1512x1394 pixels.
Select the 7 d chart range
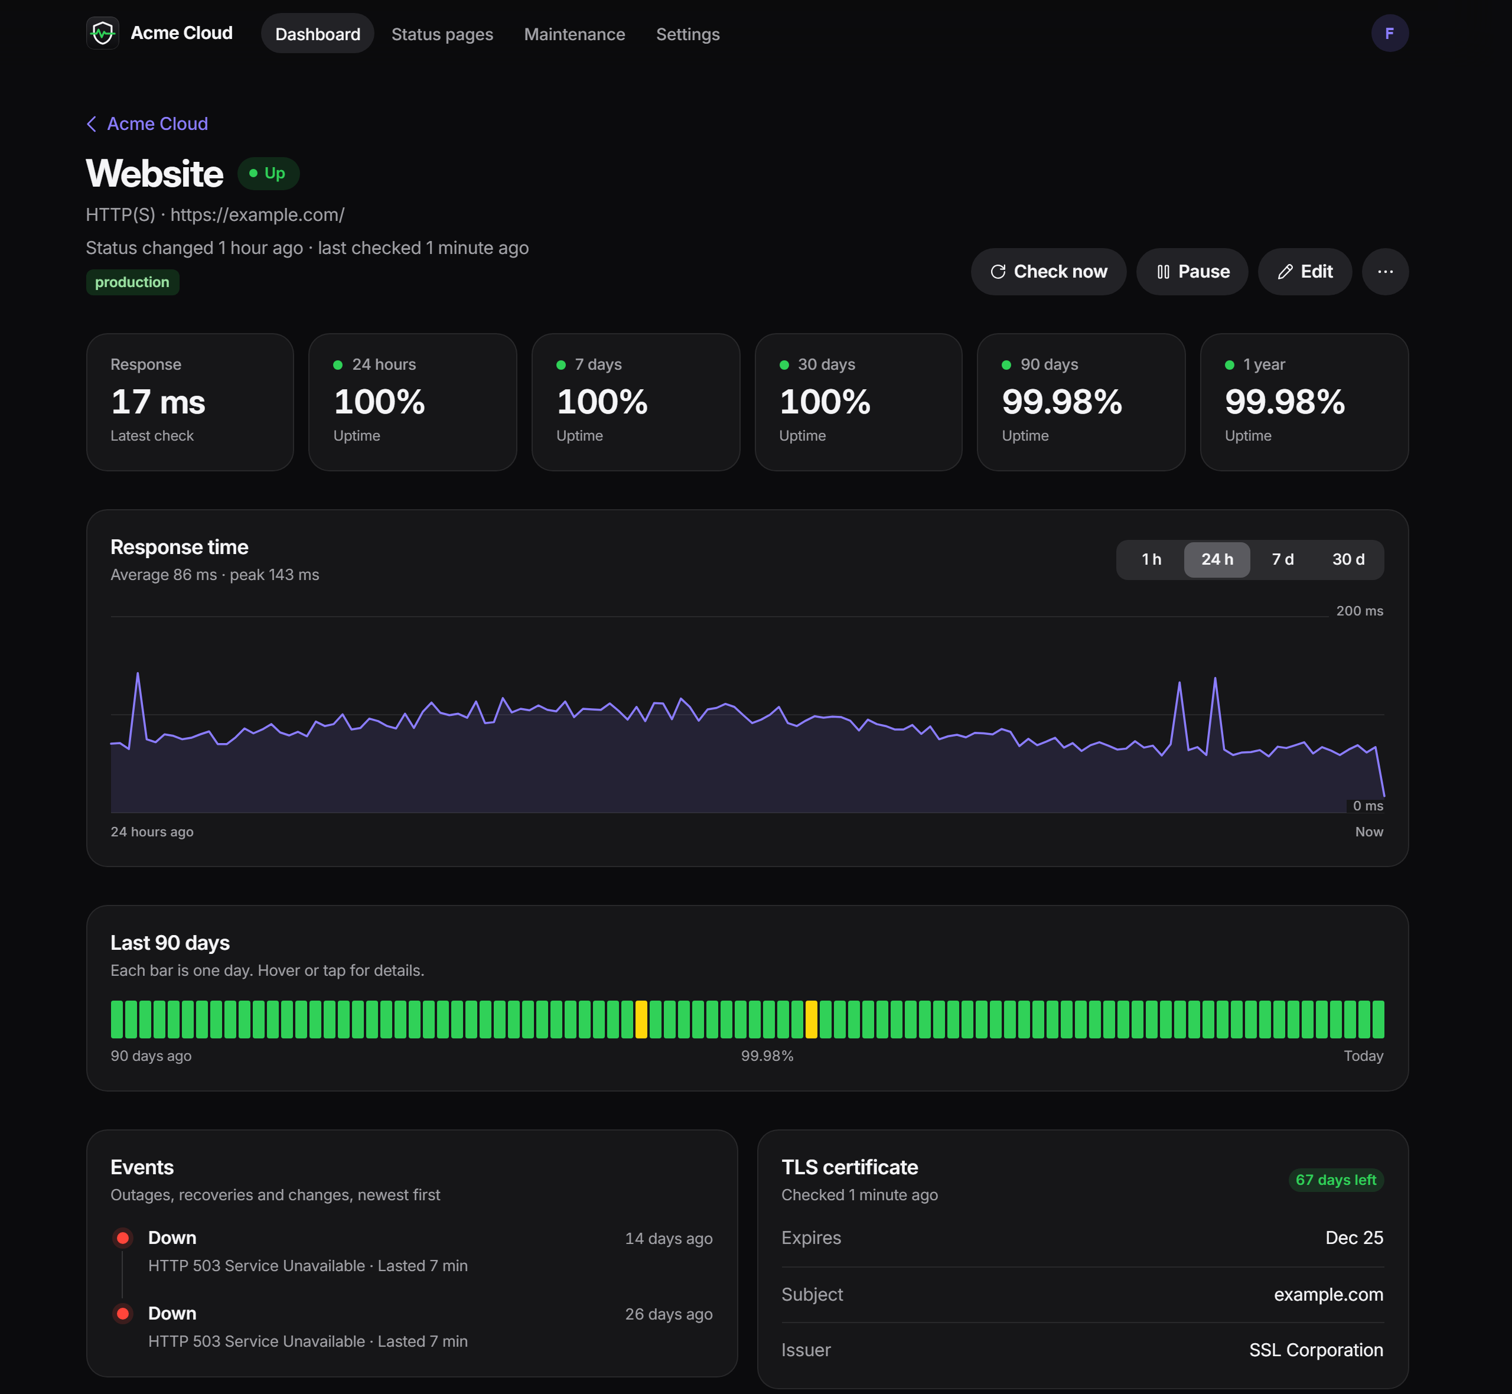(x=1282, y=560)
